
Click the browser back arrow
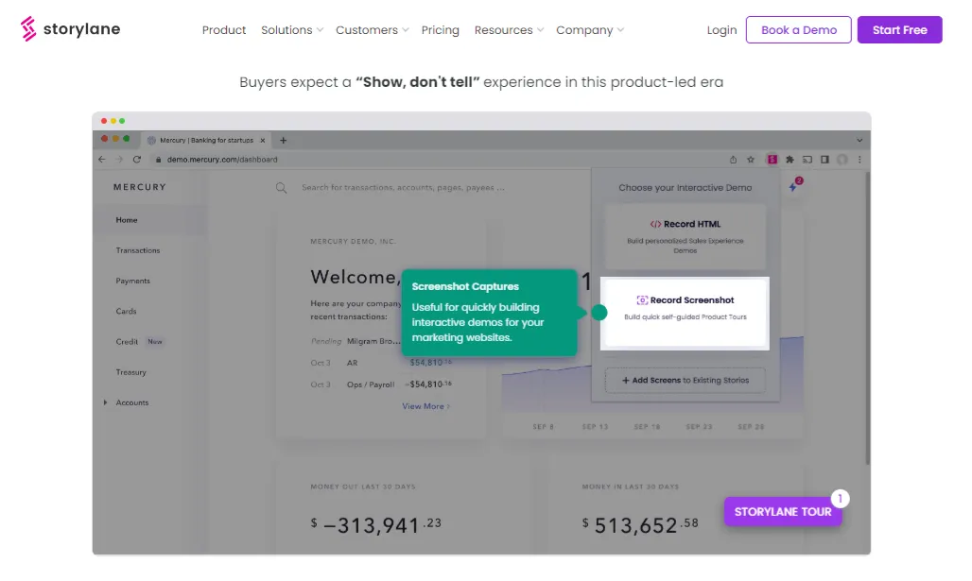coord(102,160)
